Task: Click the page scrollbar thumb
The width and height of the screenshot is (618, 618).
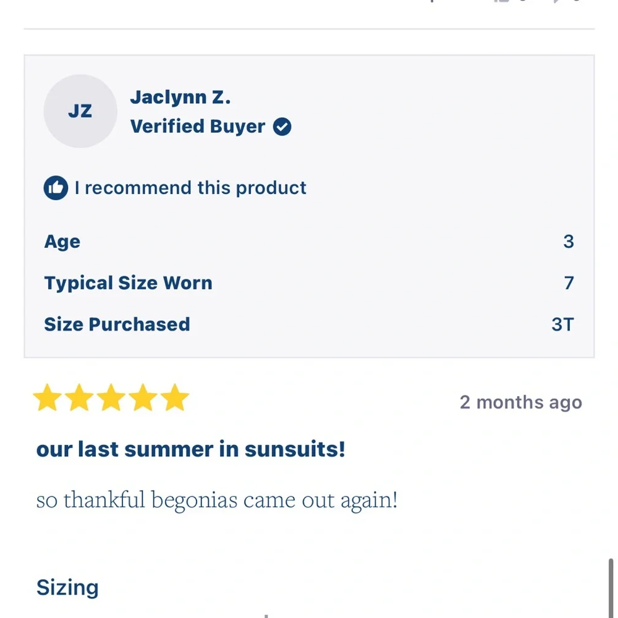Action: click(611, 588)
